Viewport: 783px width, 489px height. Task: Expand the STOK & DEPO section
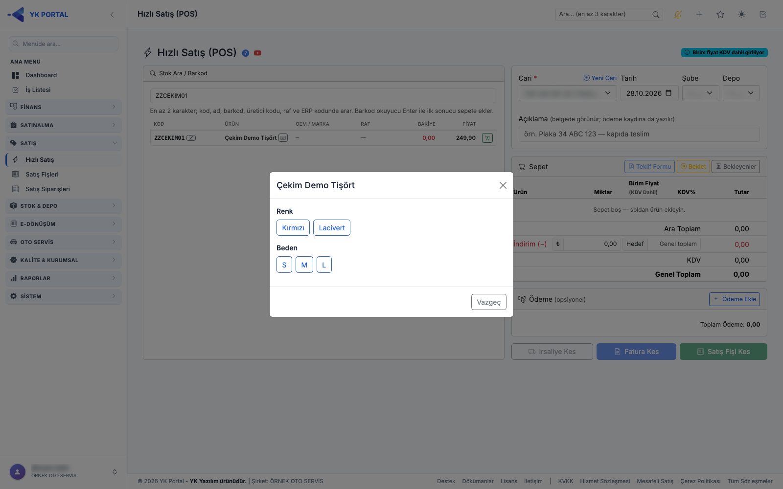point(64,206)
